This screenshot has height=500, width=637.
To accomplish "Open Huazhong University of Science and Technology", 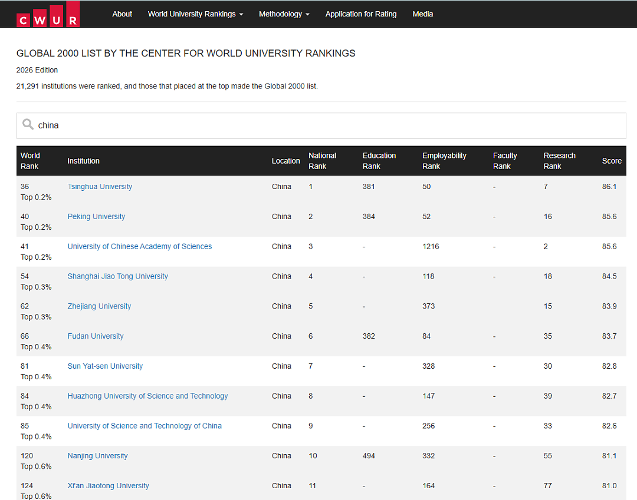I will tap(148, 396).
